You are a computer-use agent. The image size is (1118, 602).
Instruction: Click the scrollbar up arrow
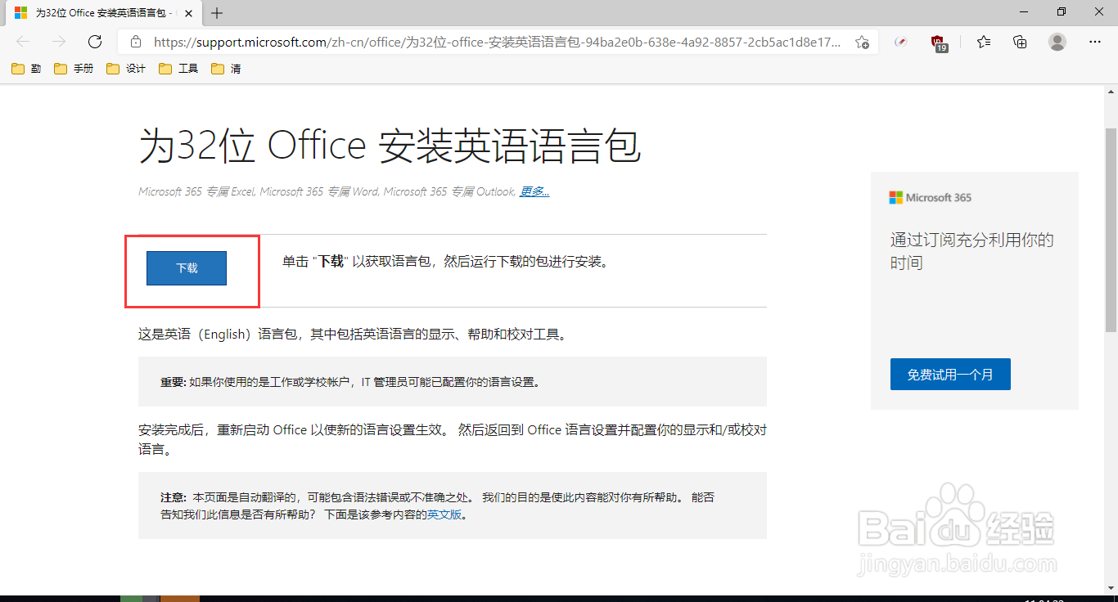(x=1111, y=90)
